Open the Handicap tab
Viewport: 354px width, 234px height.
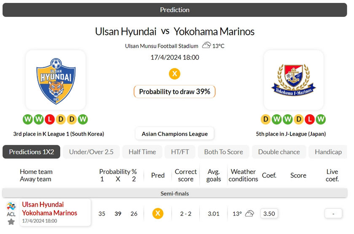(x=328, y=152)
